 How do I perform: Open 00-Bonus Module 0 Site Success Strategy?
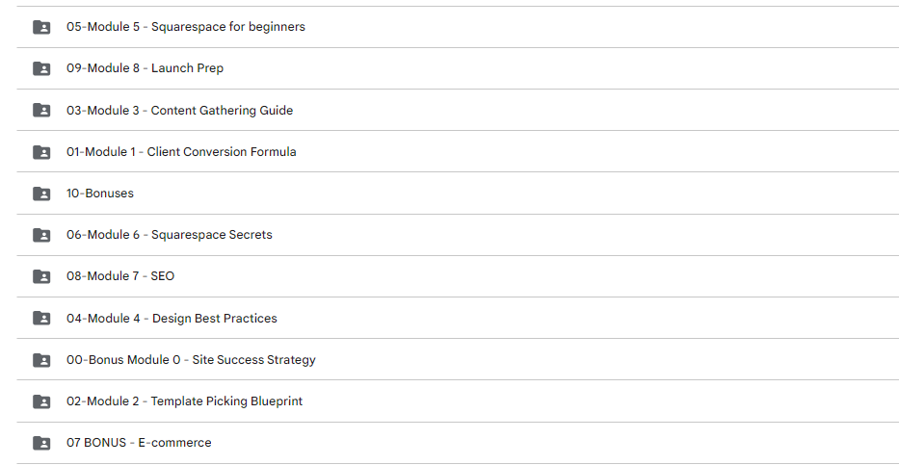click(191, 360)
